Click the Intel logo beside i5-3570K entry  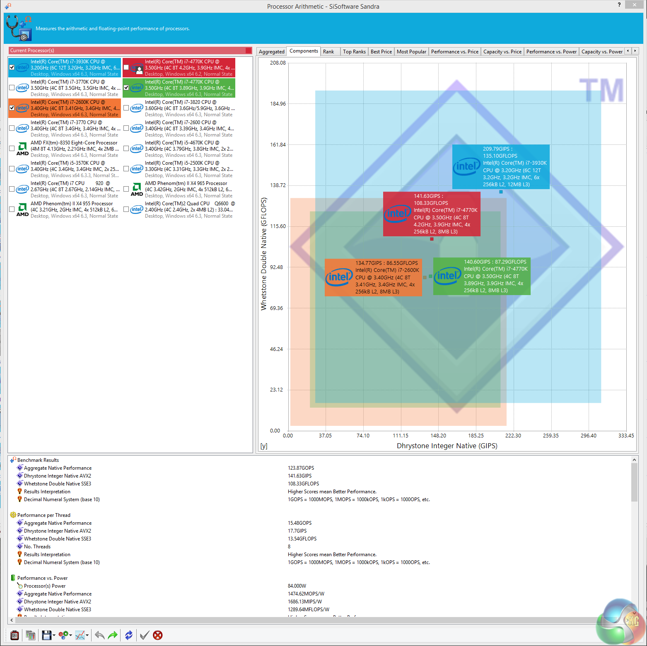(x=22, y=169)
